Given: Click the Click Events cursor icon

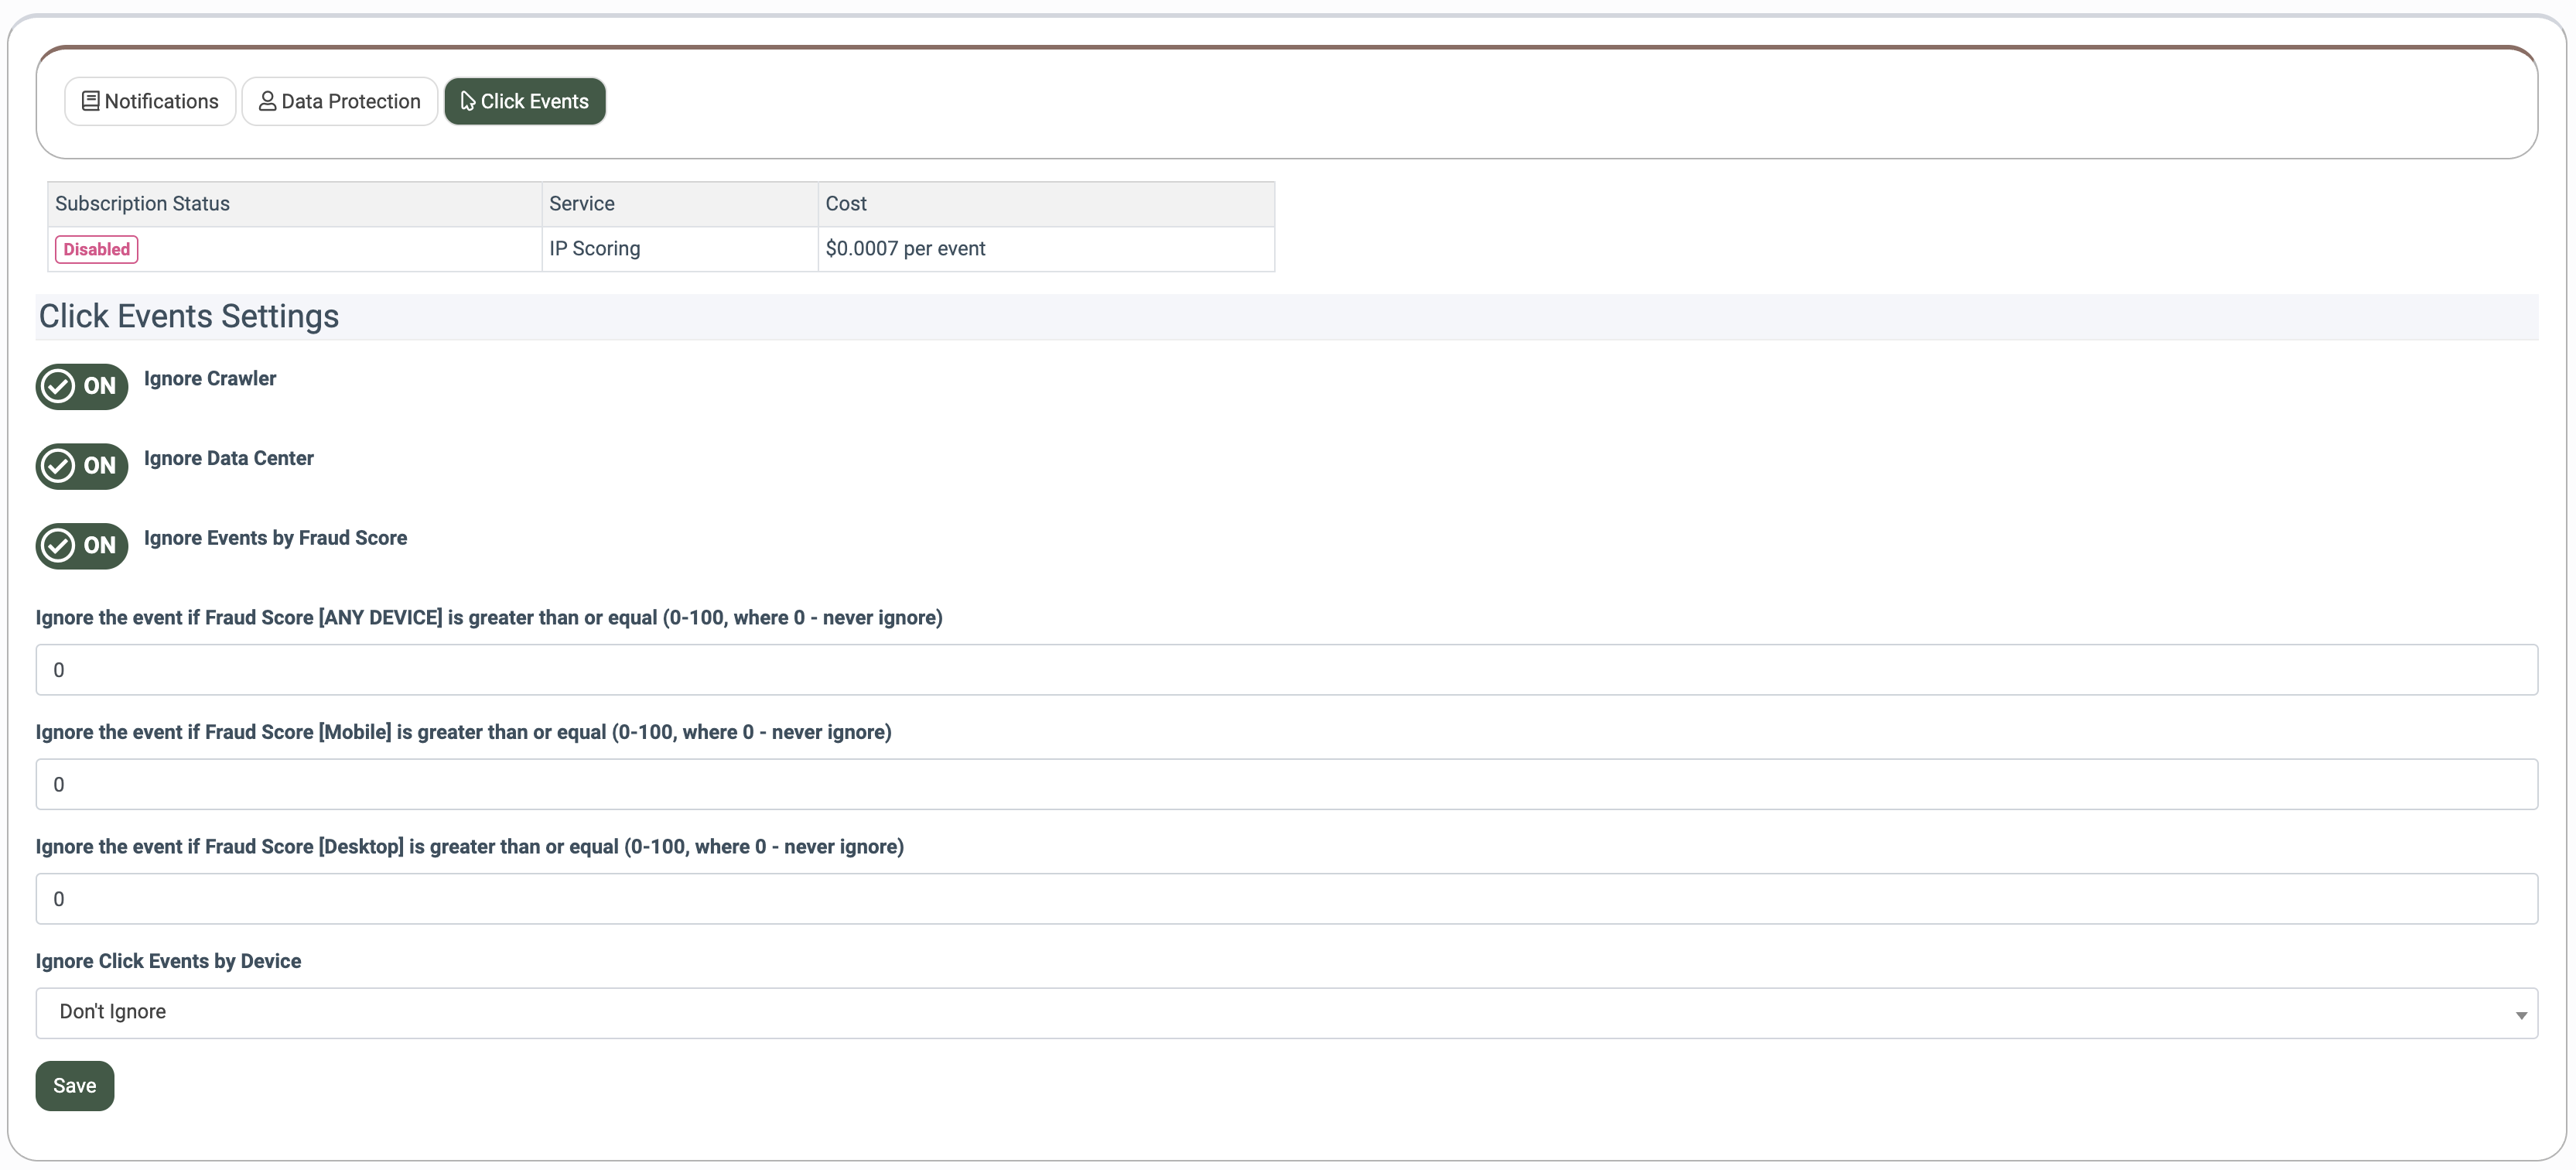Looking at the screenshot, I should (x=467, y=101).
